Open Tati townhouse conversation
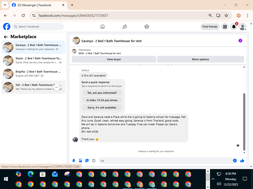 (x=33, y=87)
